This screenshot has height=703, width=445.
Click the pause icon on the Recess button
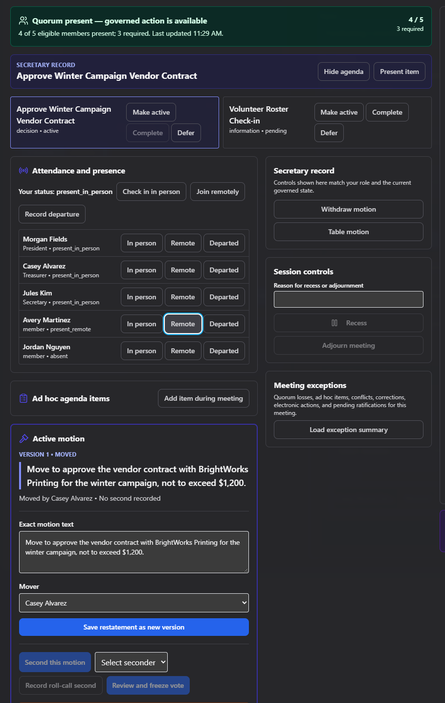[334, 323]
